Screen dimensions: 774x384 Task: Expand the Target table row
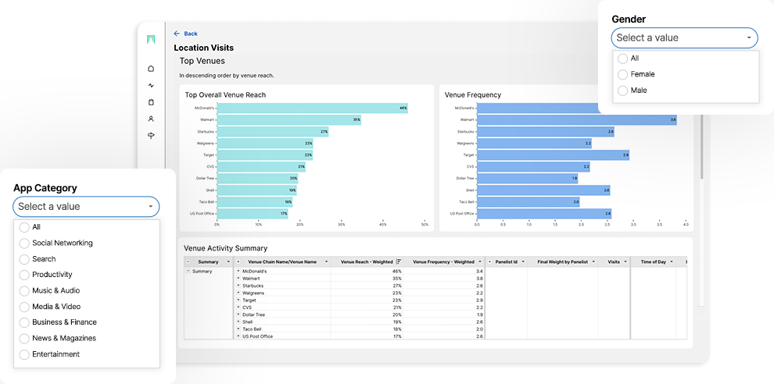click(238, 300)
